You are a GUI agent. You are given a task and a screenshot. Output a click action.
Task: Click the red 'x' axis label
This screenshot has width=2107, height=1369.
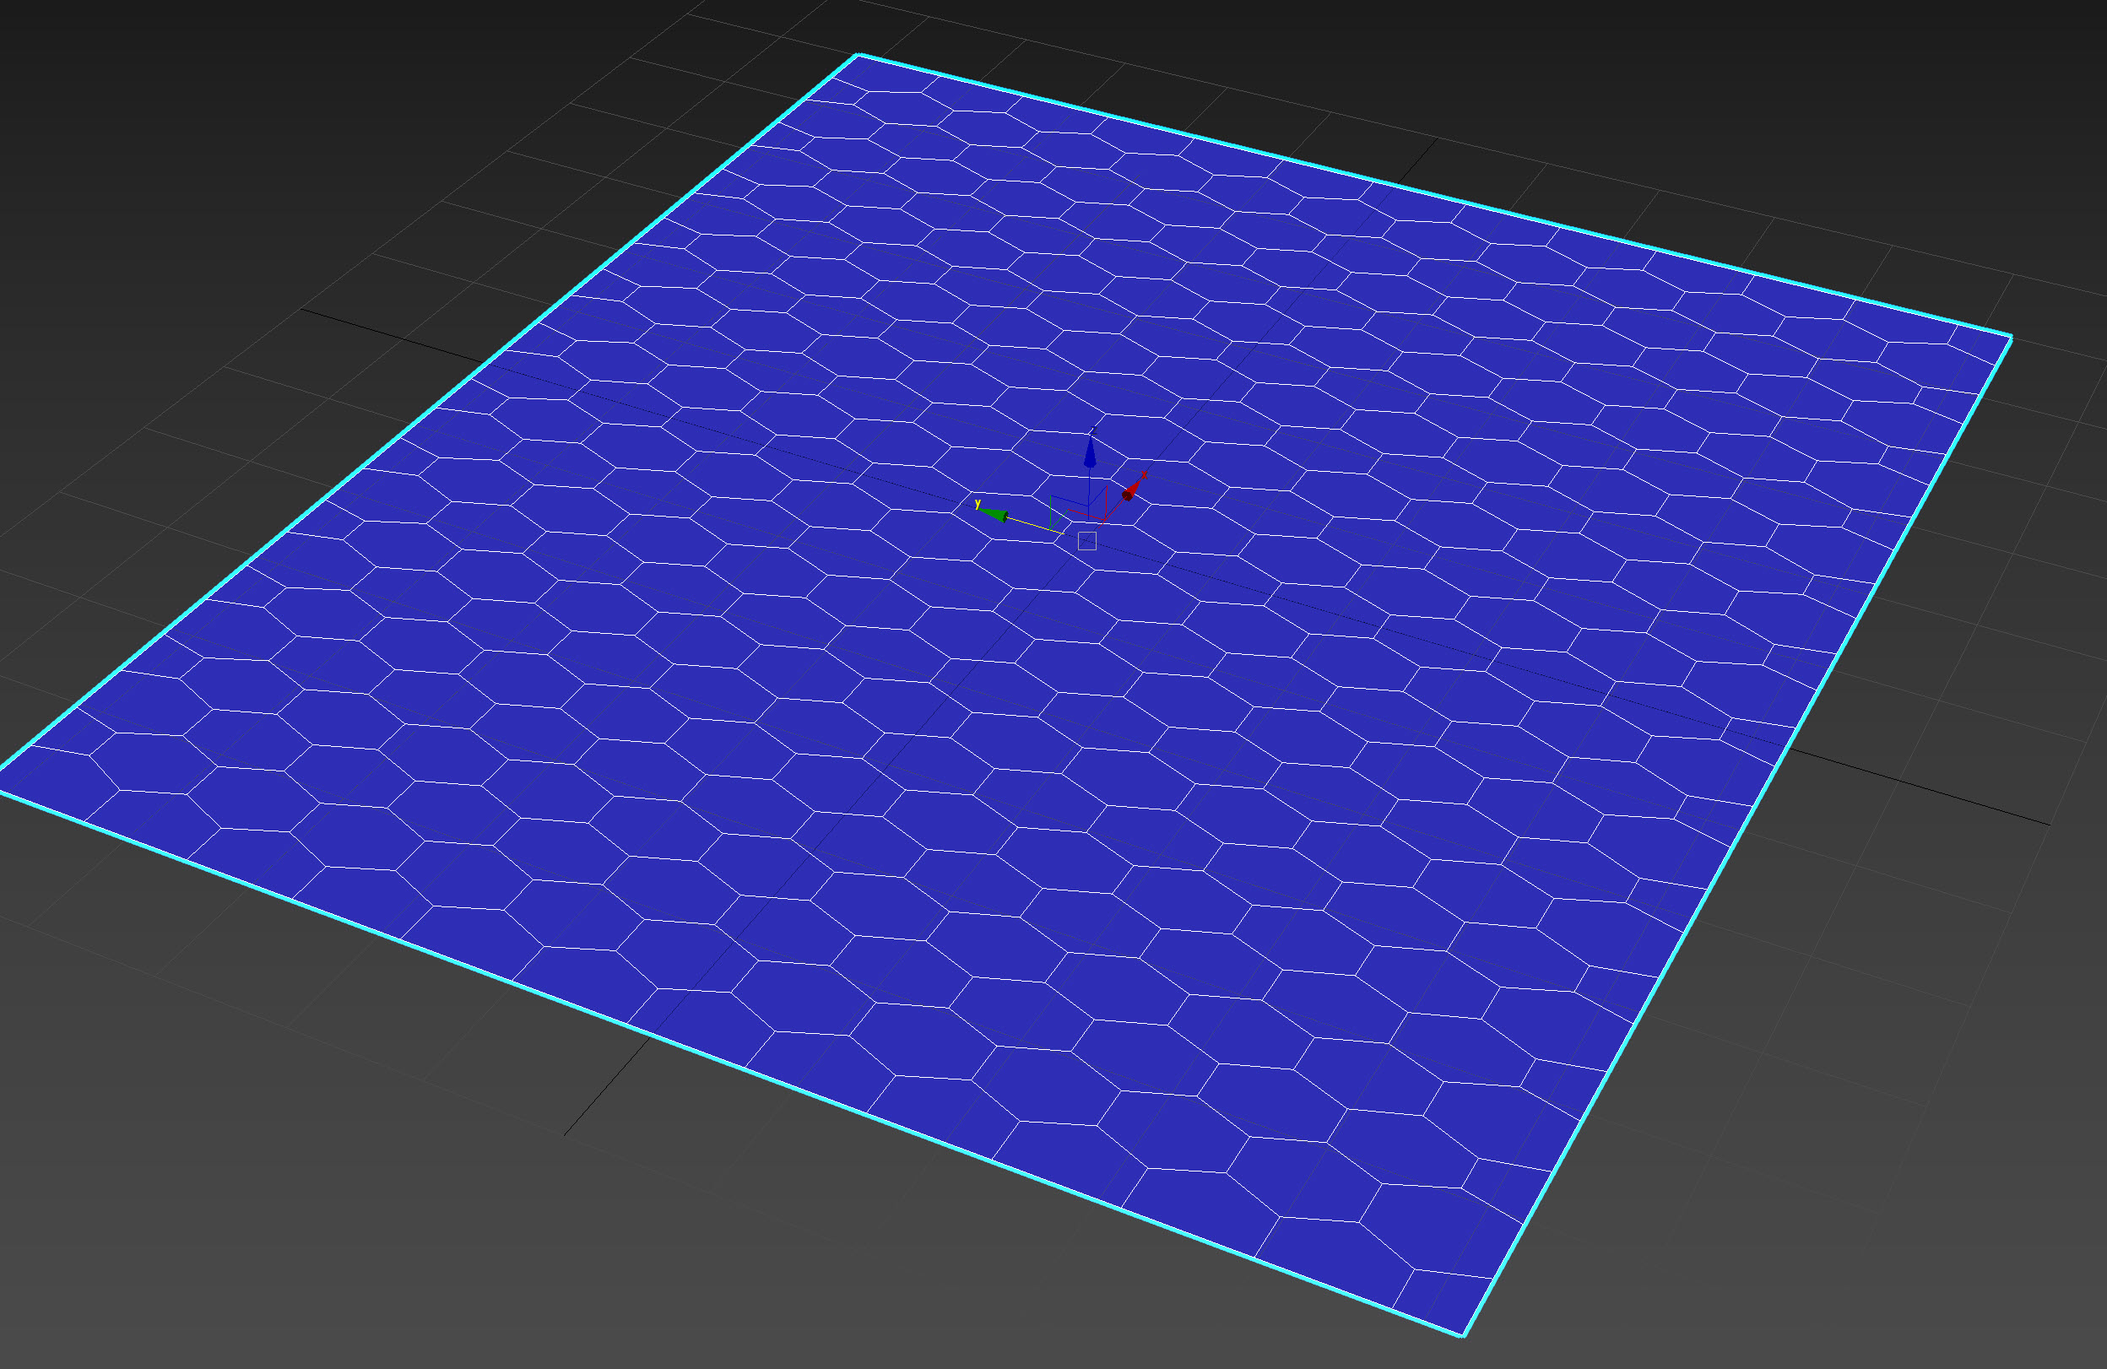point(1145,475)
